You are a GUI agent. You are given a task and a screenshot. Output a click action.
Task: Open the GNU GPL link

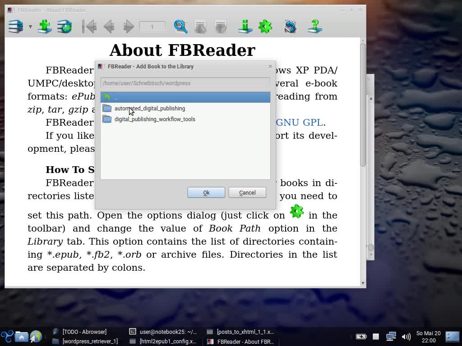(x=300, y=123)
